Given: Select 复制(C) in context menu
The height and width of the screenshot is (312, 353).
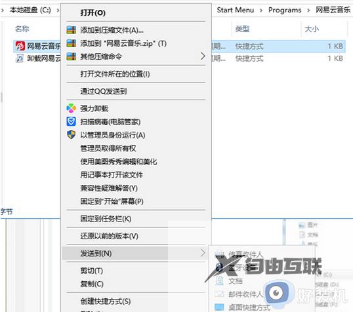Looking at the screenshot, I should (x=92, y=284).
